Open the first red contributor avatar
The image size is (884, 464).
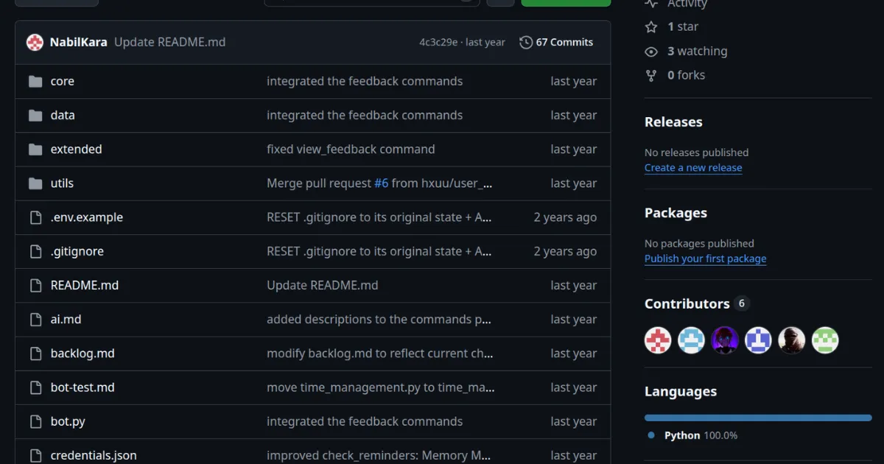point(658,340)
